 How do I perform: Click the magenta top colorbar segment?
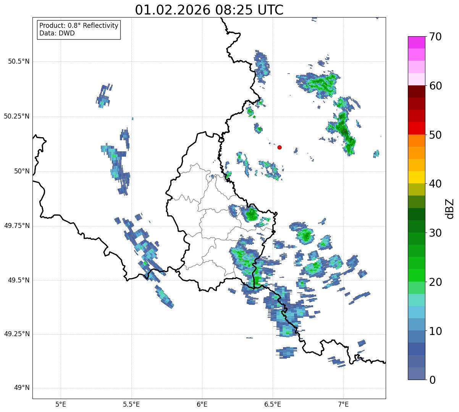(x=416, y=42)
